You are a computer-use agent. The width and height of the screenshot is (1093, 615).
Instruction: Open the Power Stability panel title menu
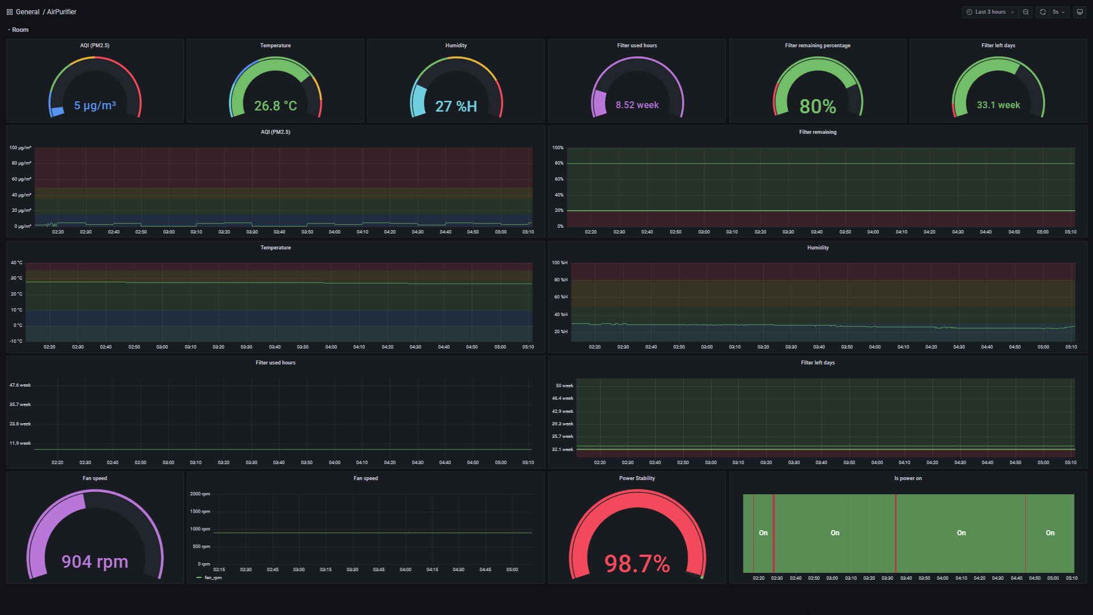636,478
